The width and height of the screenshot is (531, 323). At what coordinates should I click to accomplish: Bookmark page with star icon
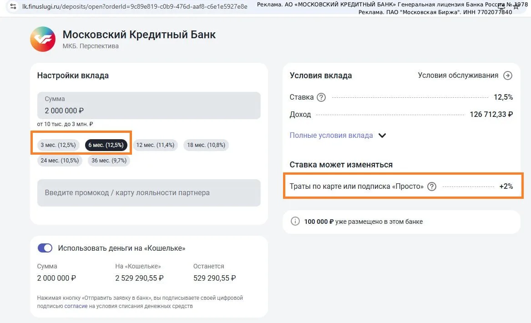click(516, 6)
